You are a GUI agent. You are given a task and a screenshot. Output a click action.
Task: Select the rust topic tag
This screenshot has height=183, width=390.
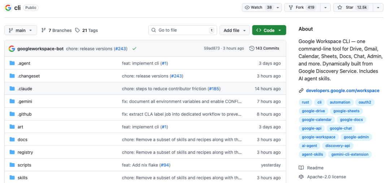[305, 102]
